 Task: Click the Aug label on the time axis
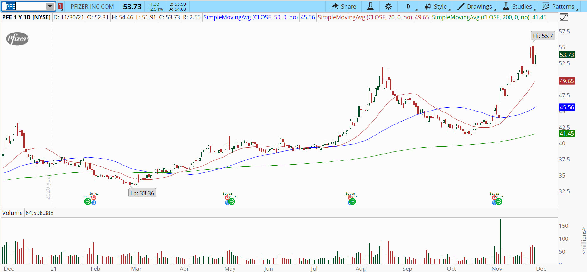pyautogui.click(x=361, y=269)
